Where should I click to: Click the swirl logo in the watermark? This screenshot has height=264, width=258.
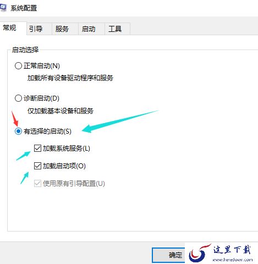[x=200, y=253]
